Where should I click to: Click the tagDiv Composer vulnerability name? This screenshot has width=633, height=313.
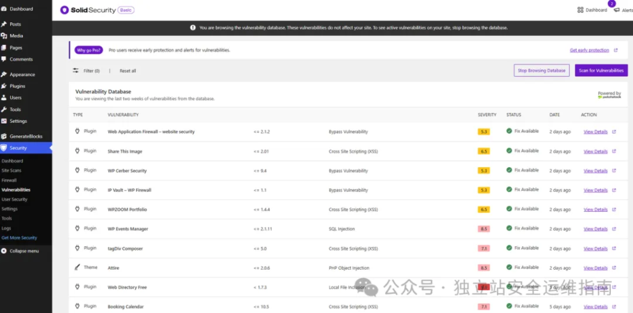(125, 248)
